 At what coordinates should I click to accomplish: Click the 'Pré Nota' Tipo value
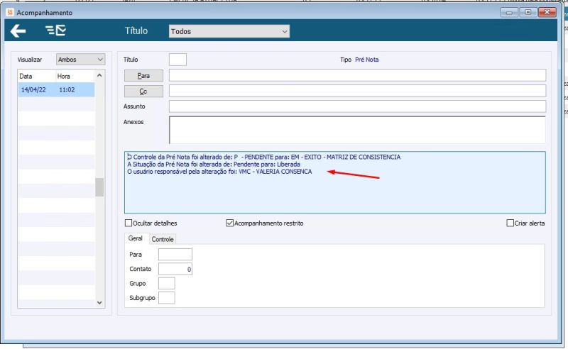[366, 60]
